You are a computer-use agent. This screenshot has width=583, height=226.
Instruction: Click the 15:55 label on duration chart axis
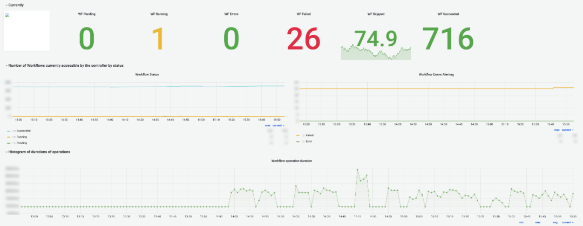pos(573,216)
